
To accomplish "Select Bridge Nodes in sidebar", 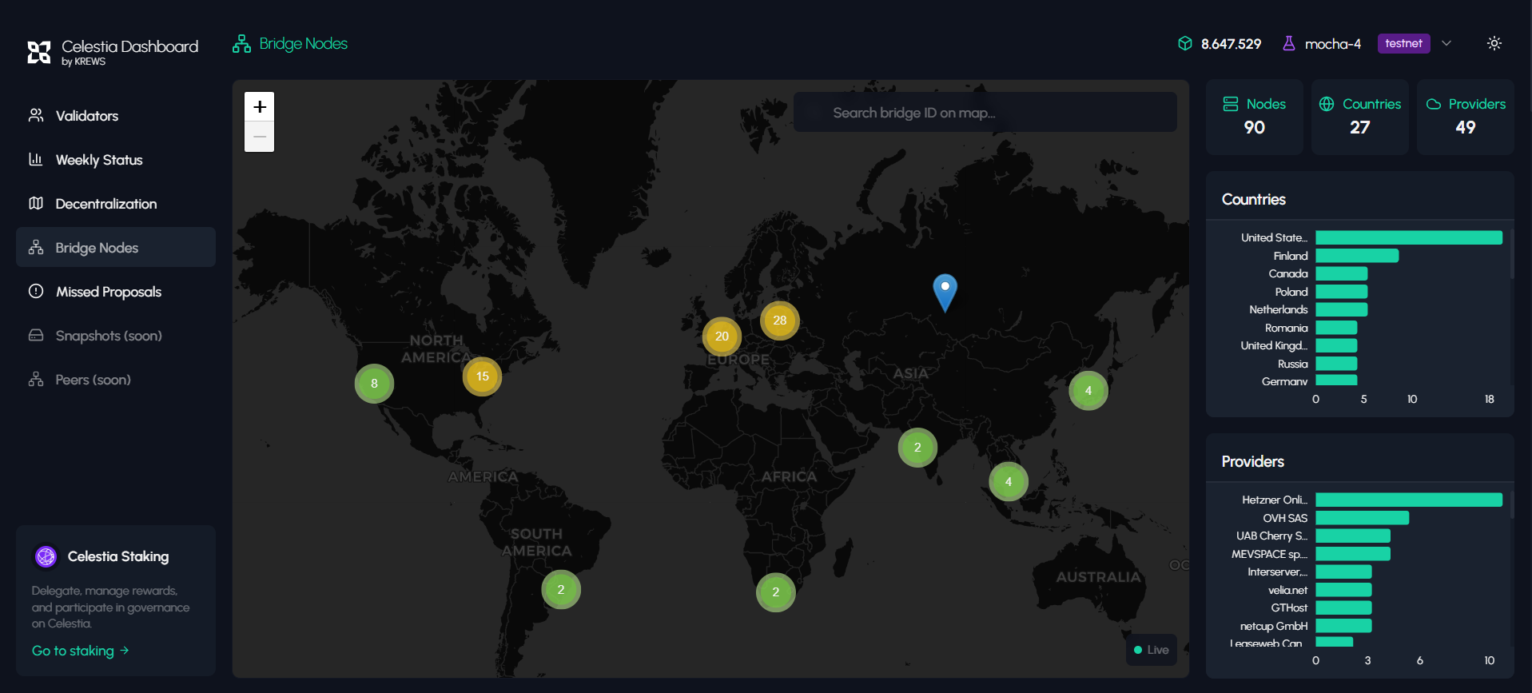I will point(116,247).
